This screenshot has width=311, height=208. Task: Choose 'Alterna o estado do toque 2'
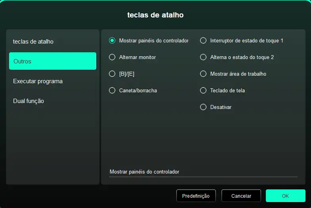[203, 57]
